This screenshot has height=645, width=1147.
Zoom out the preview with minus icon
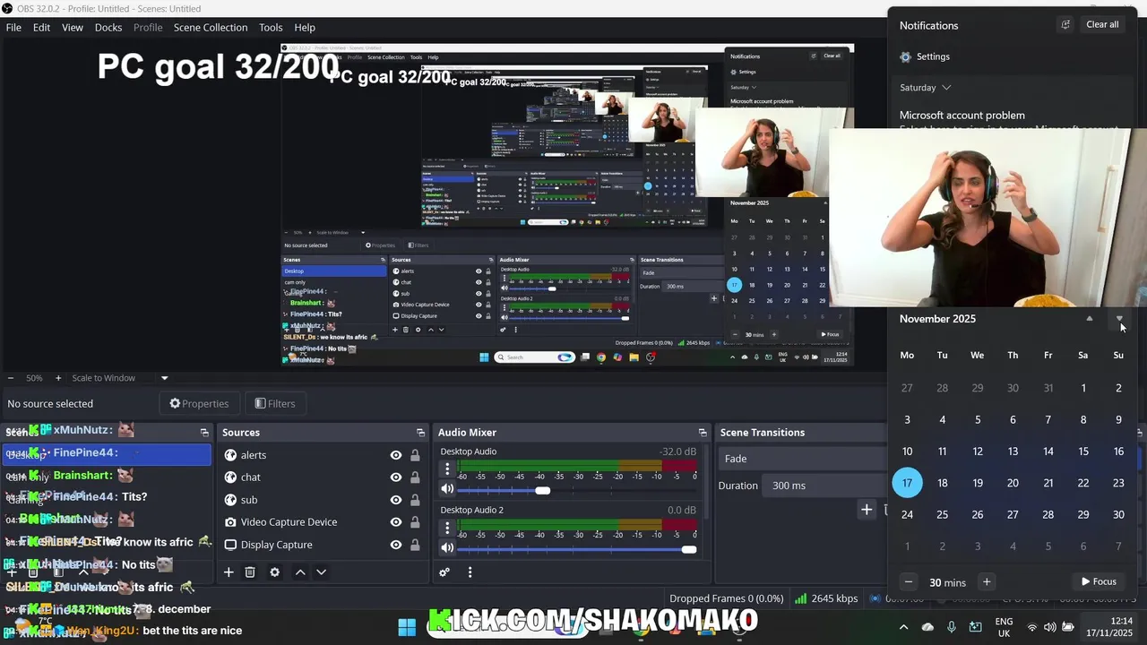pyautogui.click(x=11, y=378)
